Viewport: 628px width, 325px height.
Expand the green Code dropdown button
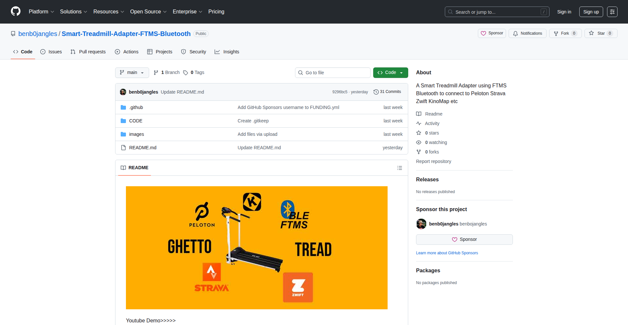[390, 73]
